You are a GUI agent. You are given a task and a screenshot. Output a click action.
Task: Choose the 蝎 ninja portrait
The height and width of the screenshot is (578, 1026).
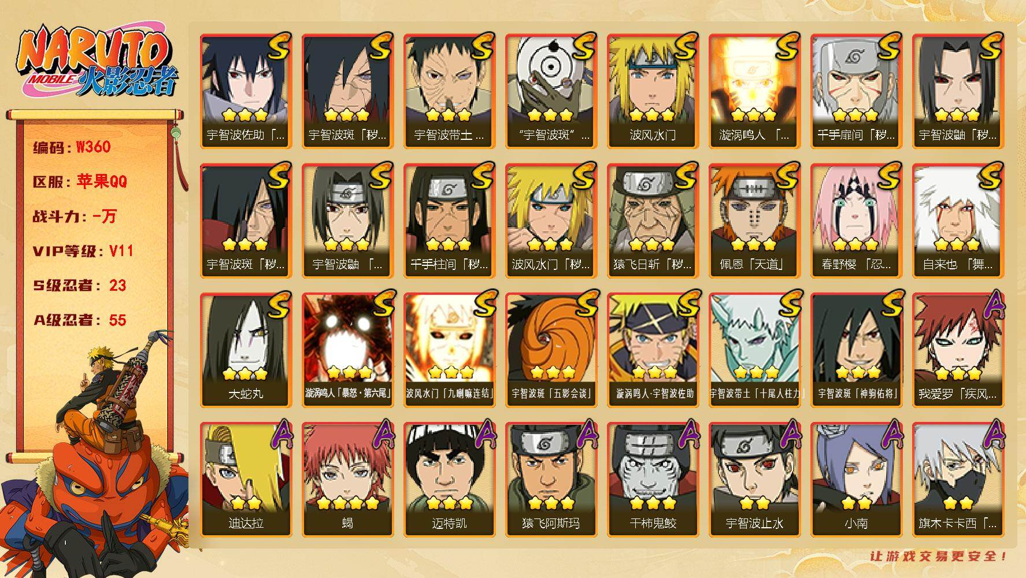(x=348, y=480)
